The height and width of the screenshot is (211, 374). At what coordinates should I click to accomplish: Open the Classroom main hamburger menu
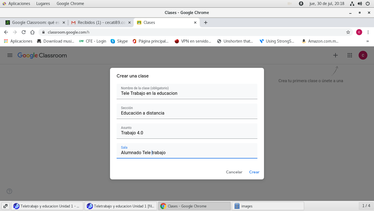point(10,55)
